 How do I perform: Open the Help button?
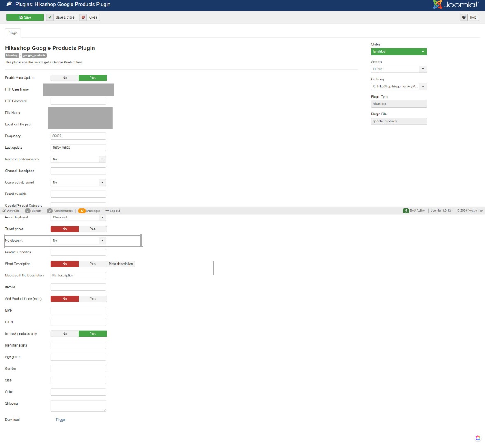pyautogui.click(x=469, y=17)
